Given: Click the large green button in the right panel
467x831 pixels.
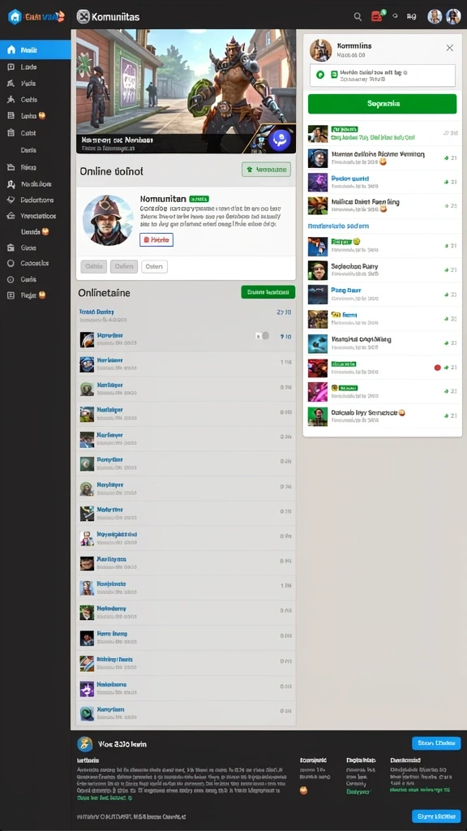Looking at the screenshot, I should tap(382, 104).
